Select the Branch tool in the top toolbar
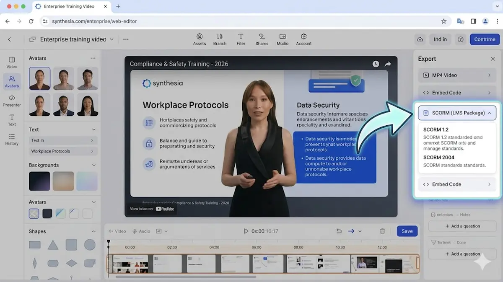This screenshot has width=503, height=282. (220, 39)
